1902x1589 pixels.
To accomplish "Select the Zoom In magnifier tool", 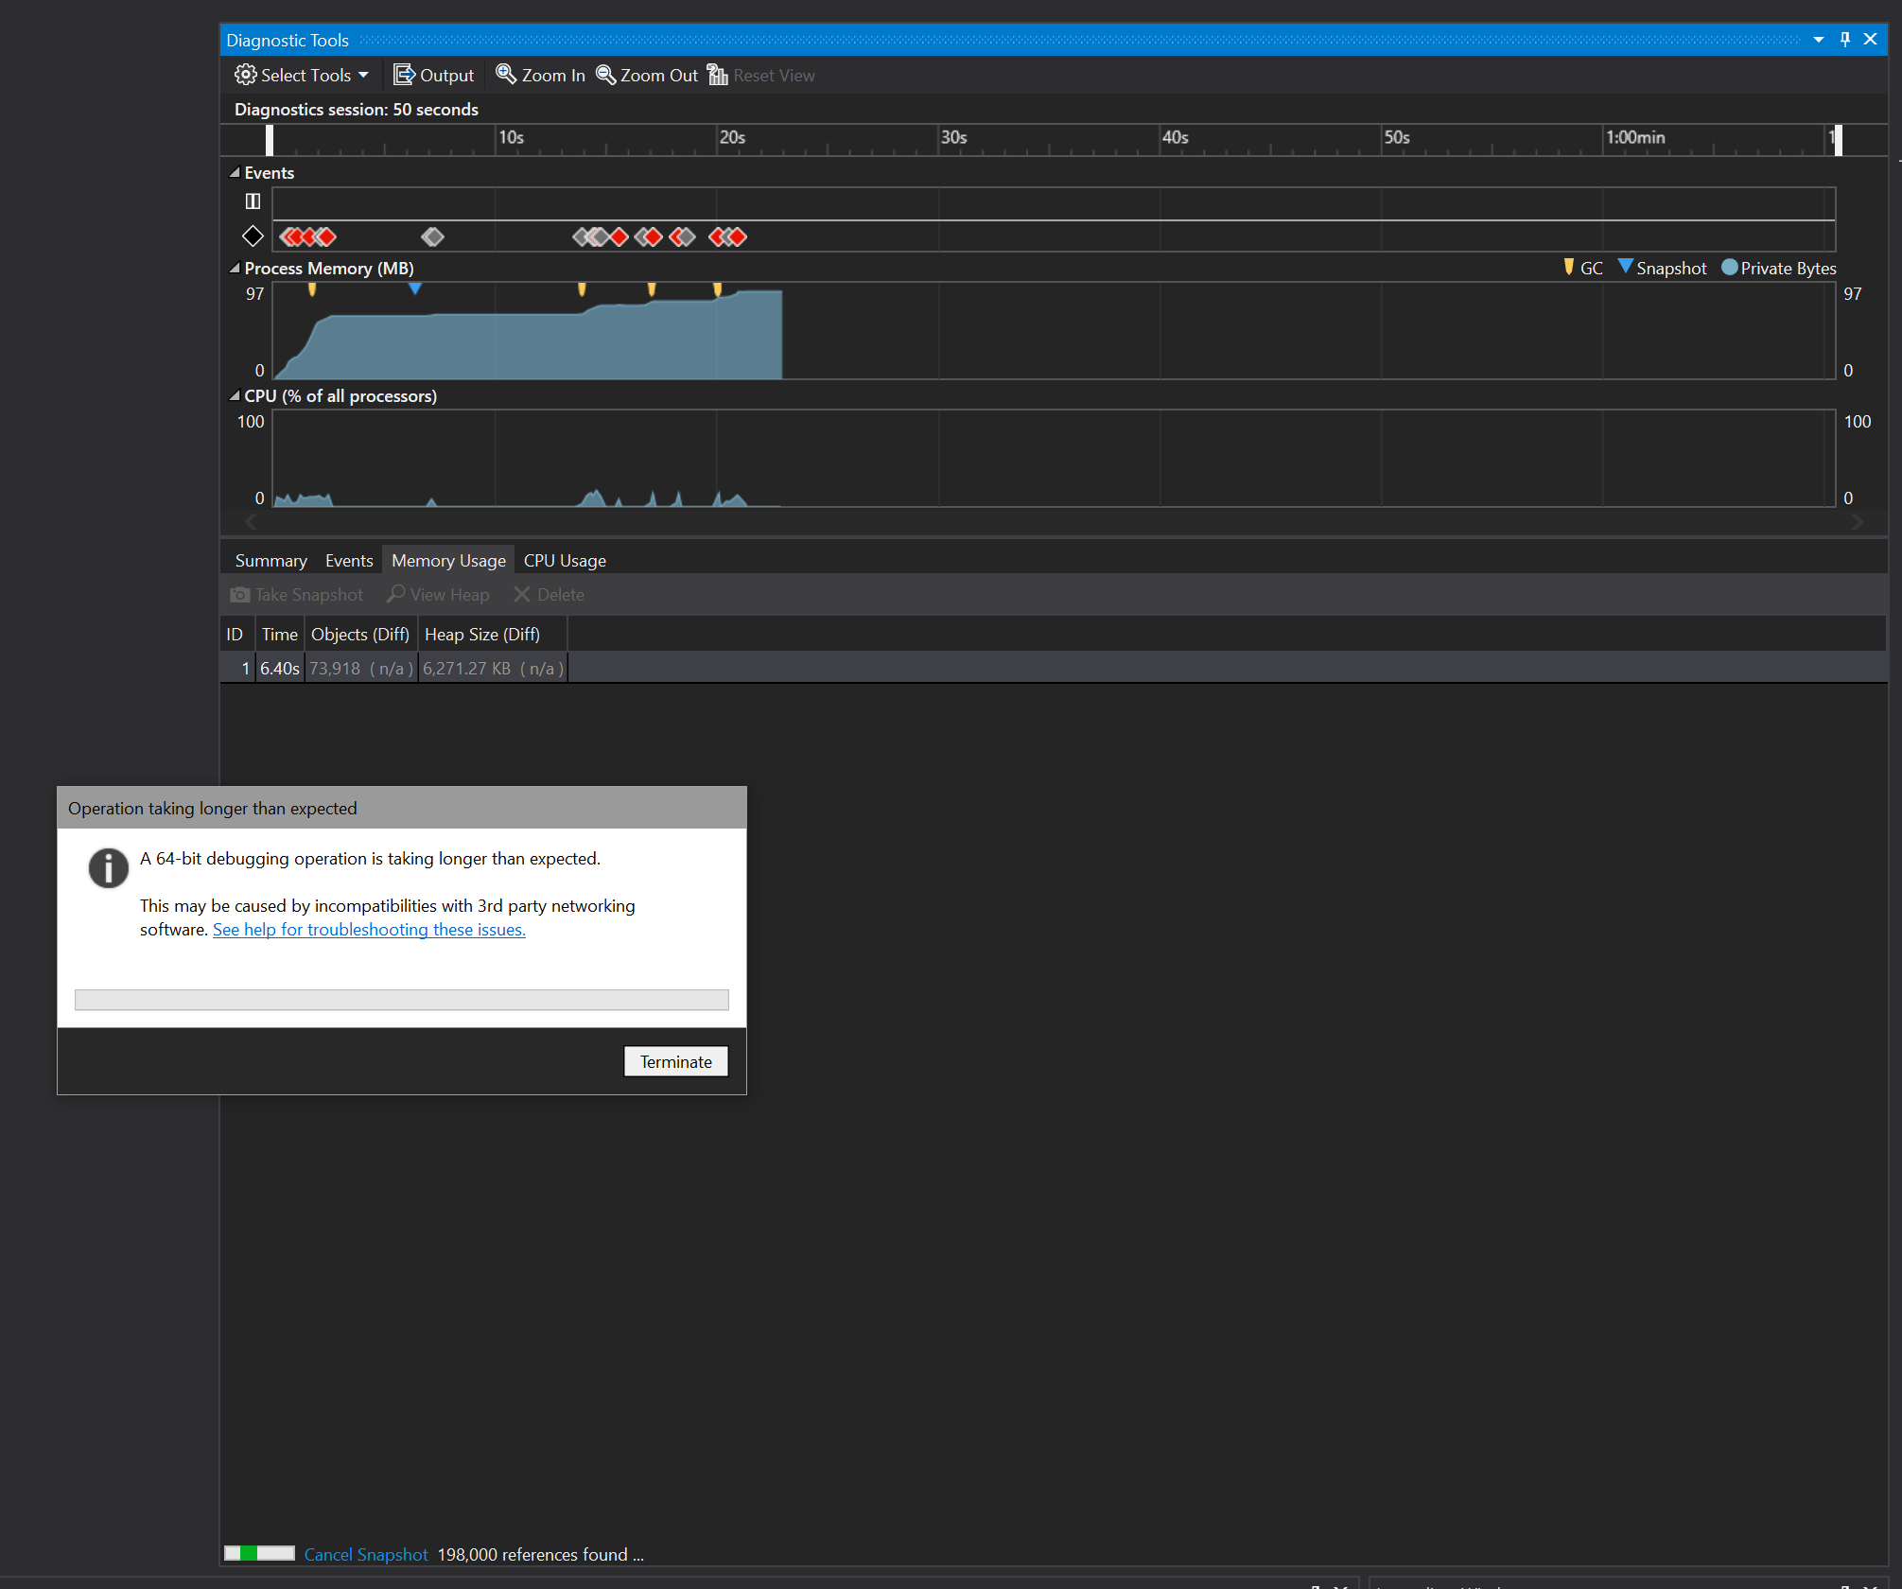I will (x=508, y=75).
